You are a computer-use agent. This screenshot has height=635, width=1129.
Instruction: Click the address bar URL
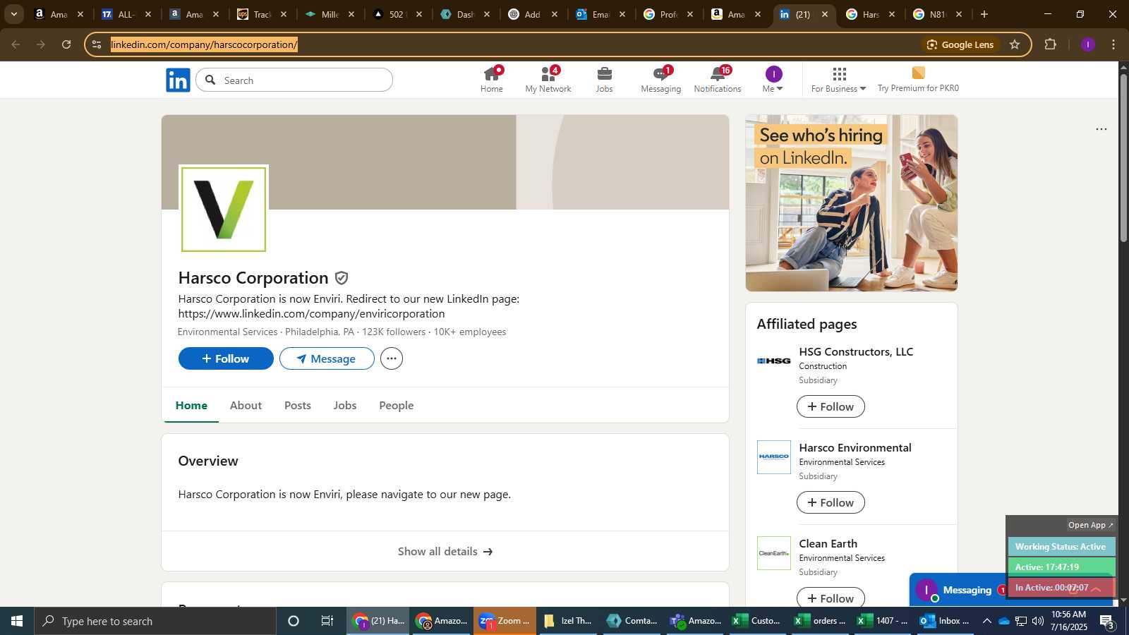point(204,44)
